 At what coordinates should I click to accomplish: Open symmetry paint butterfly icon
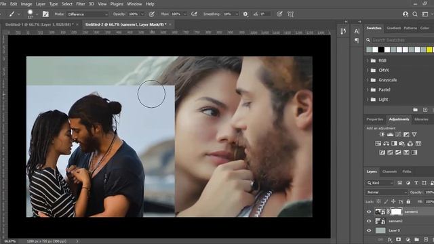tap(290, 14)
